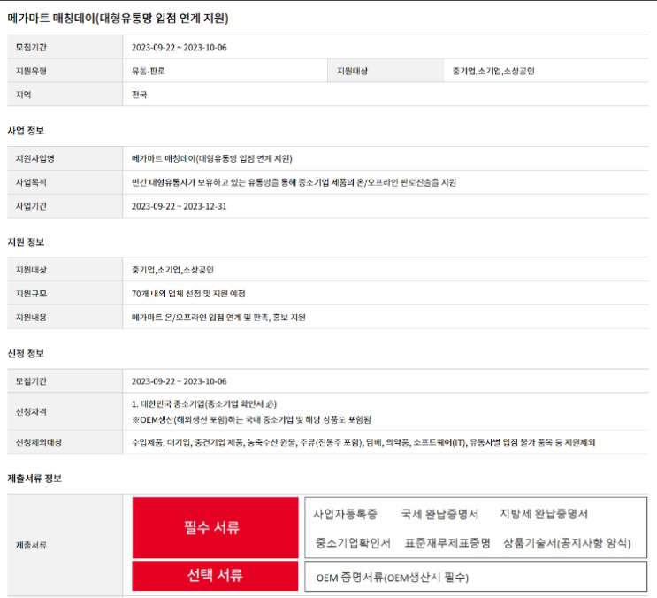Viewport: 657px width, 598px height.
Task: Click the 수입제품, 대기업, 중견기업 제품 exclusion text
Action: (363, 442)
